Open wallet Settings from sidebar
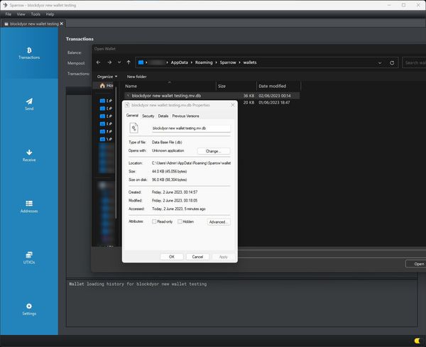 [29, 308]
